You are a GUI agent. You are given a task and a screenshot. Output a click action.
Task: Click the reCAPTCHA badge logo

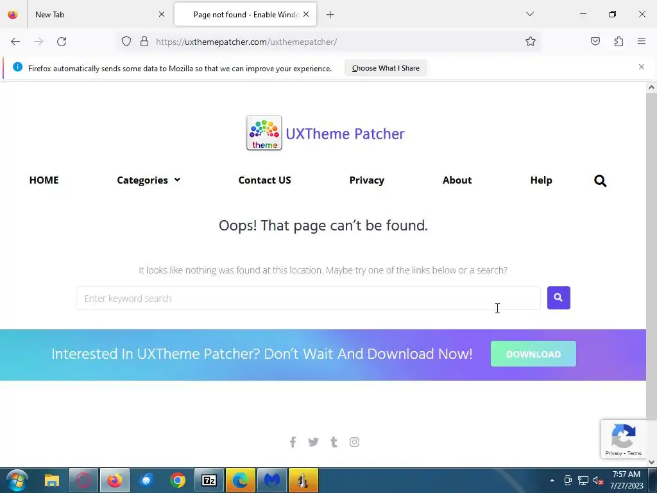624,436
